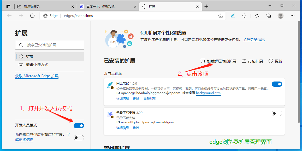Click 删除 for 迅雷下载支持
Screen dimensions: 302x151
(136, 128)
